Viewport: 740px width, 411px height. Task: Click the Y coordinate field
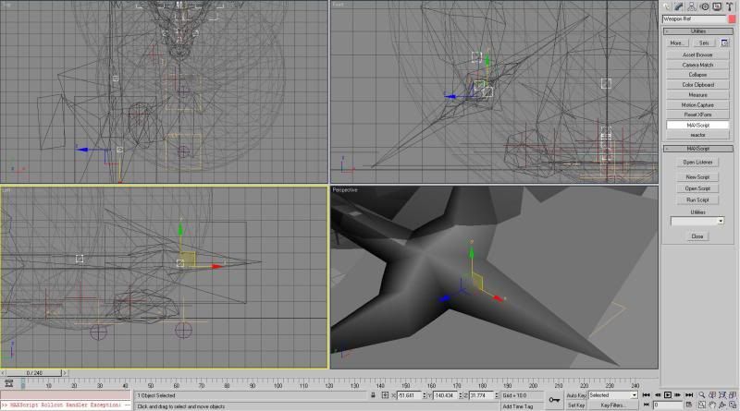[x=446, y=395]
